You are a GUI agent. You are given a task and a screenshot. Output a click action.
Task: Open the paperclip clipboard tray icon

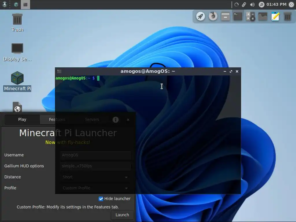pos(244,5)
